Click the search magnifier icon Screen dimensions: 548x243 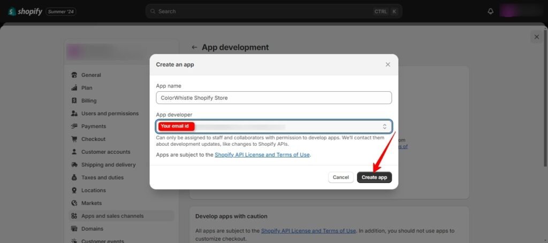pos(153,12)
